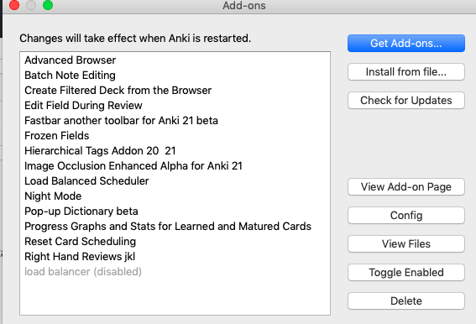Open Install from file... dialog
The image size is (476, 324).
(x=405, y=71)
